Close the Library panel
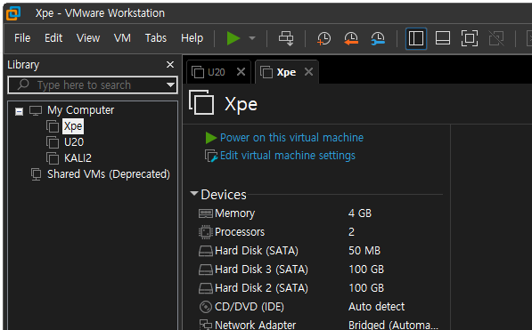This screenshot has width=532, height=330. 170,64
